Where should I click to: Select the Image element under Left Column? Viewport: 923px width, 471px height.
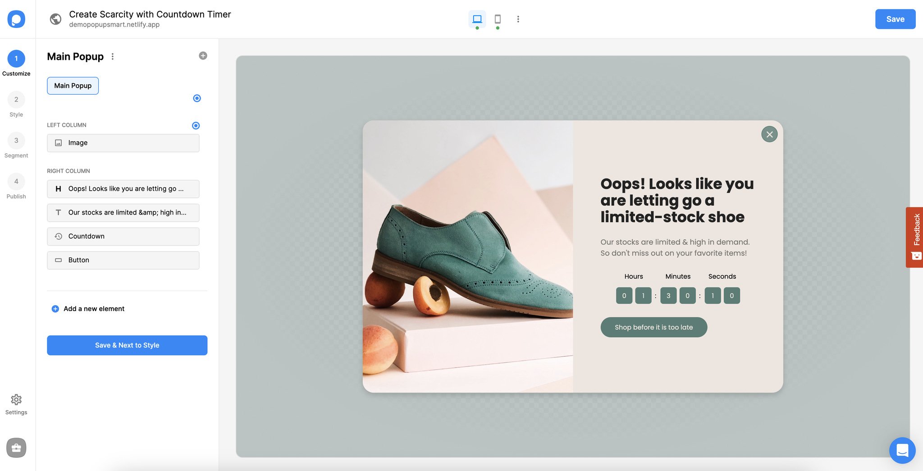[123, 143]
